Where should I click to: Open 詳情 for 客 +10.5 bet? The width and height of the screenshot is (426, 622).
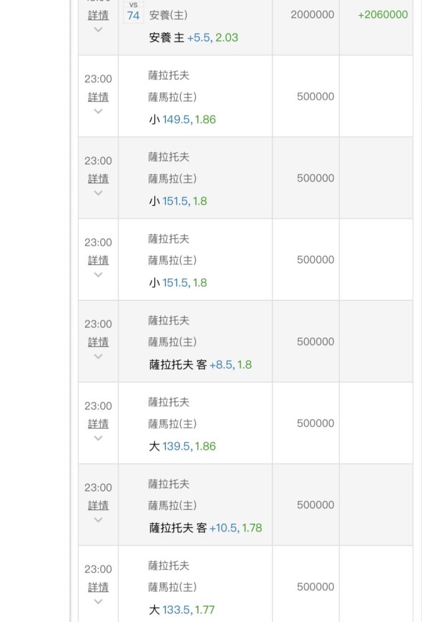tap(98, 505)
